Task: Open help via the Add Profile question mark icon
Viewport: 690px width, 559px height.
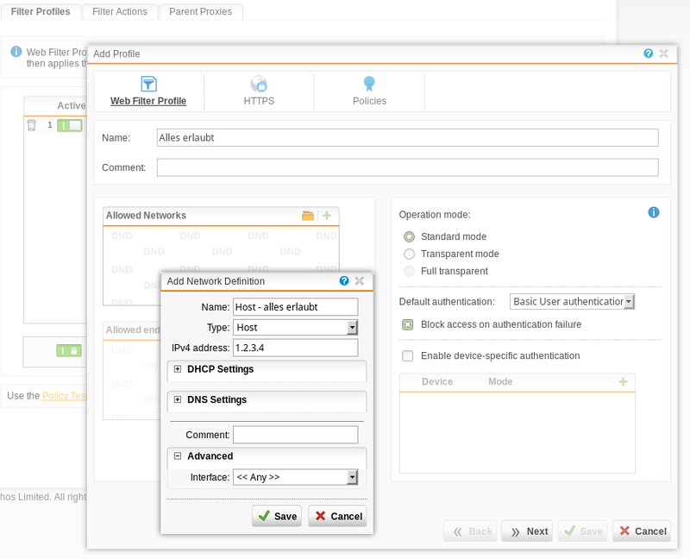Action: click(x=648, y=53)
